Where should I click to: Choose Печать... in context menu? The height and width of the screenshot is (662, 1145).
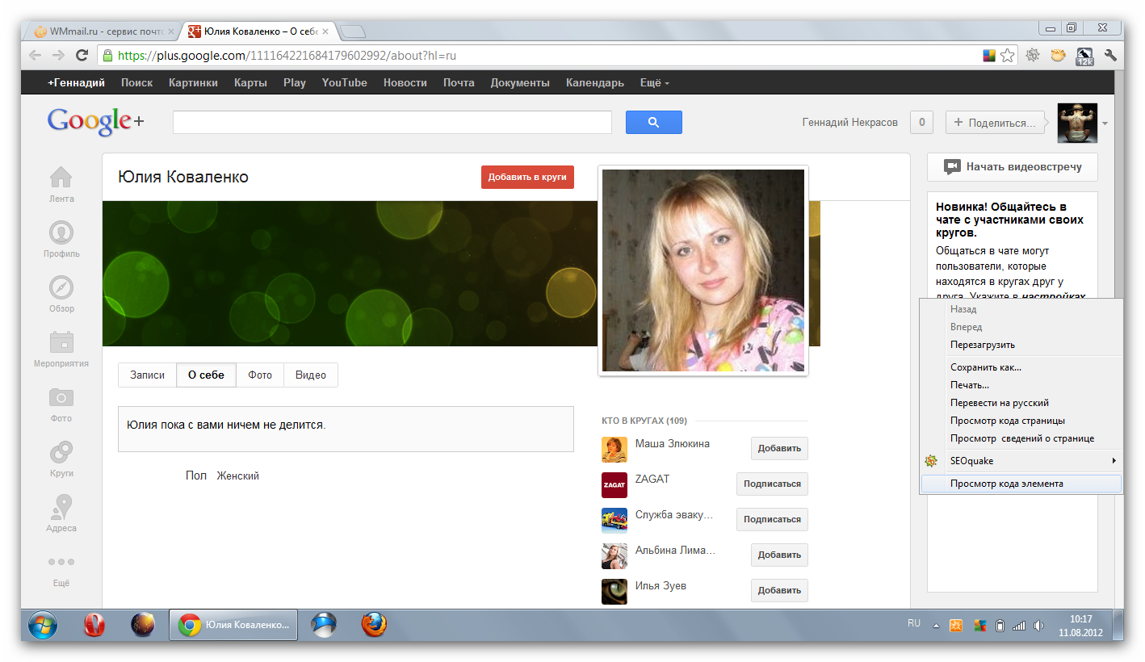[1021, 385]
